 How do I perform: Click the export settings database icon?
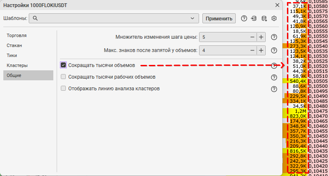264,18
